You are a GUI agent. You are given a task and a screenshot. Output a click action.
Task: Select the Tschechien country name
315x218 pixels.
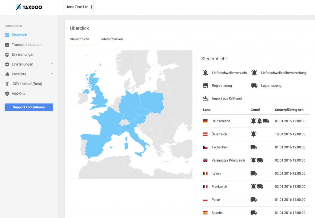point(220,147)
